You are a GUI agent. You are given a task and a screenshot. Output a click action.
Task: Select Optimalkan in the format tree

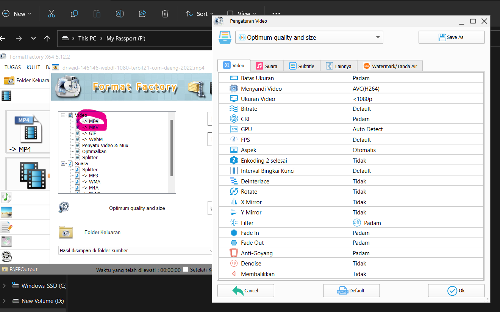click(94, 151)
